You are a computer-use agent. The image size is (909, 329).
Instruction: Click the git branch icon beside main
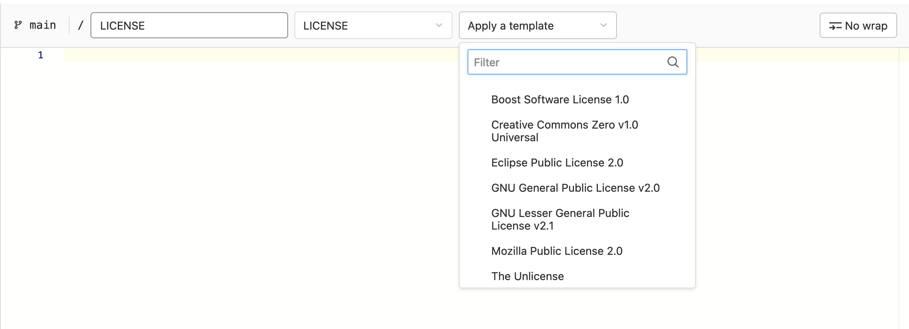(18, 25)
